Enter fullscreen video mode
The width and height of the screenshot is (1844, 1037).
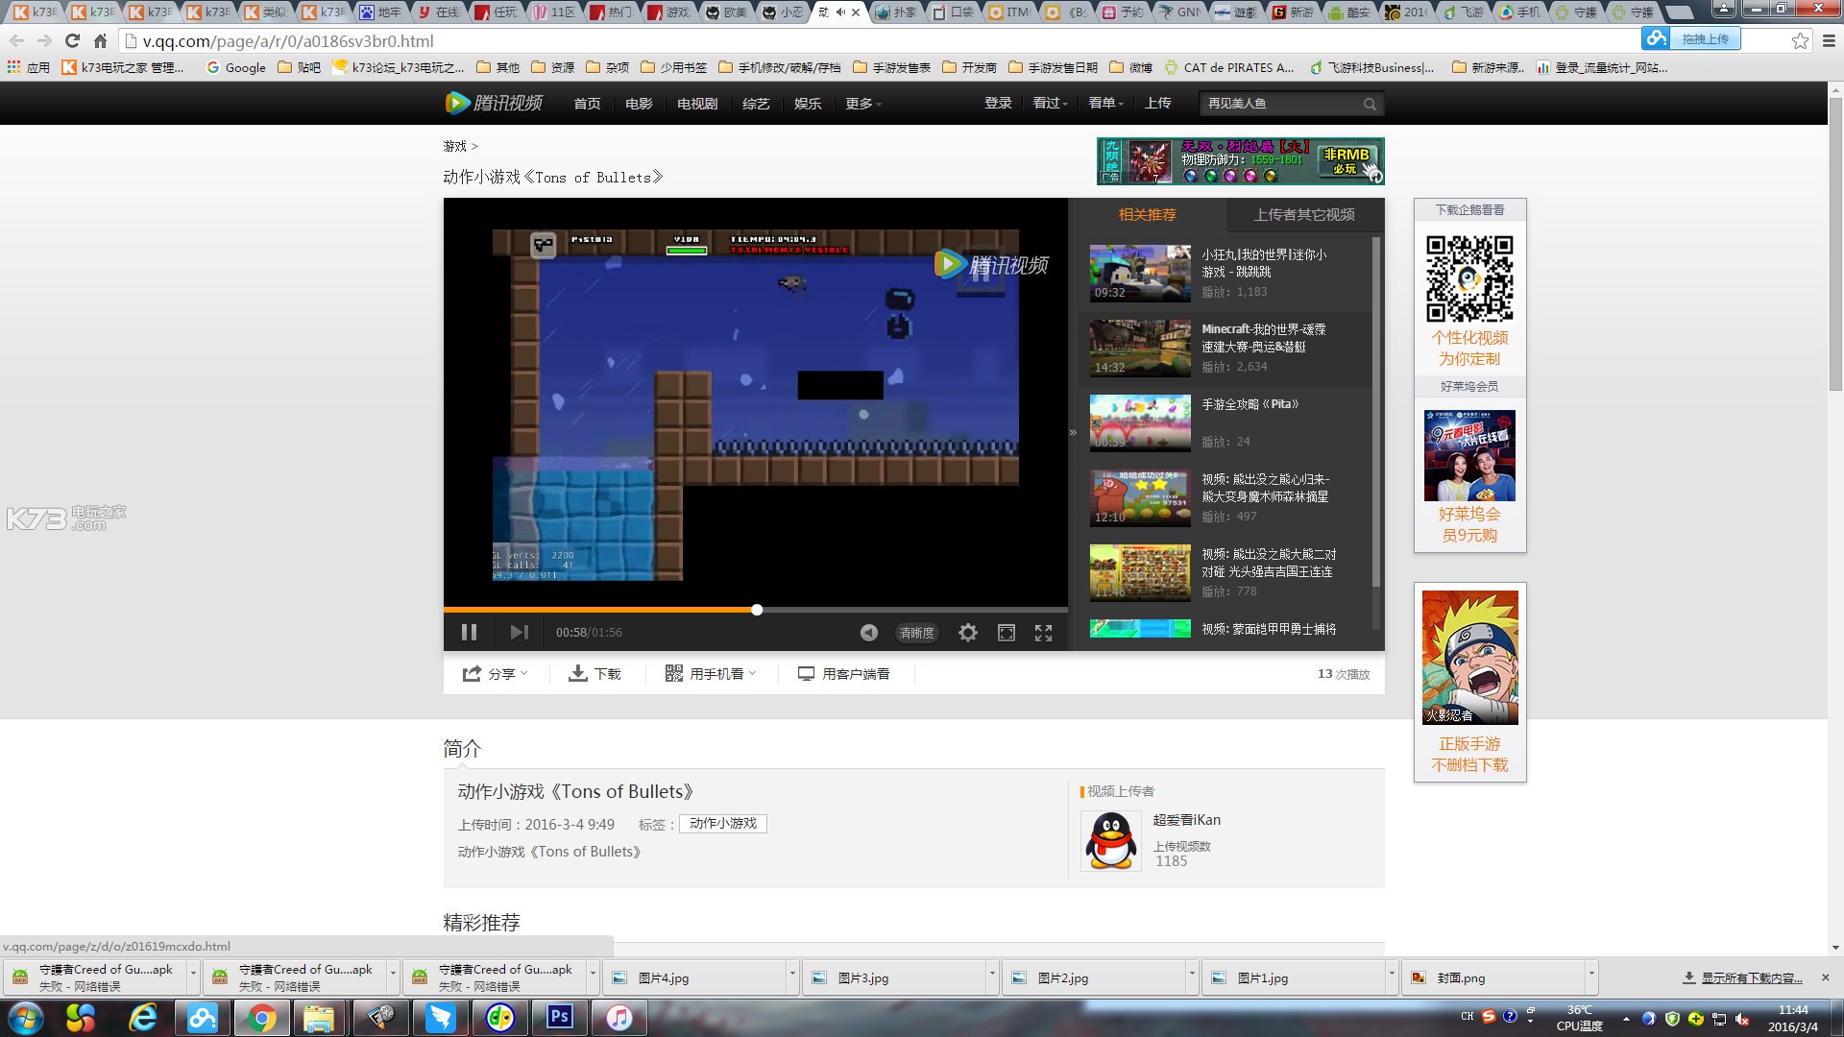tap(1043, 633)
